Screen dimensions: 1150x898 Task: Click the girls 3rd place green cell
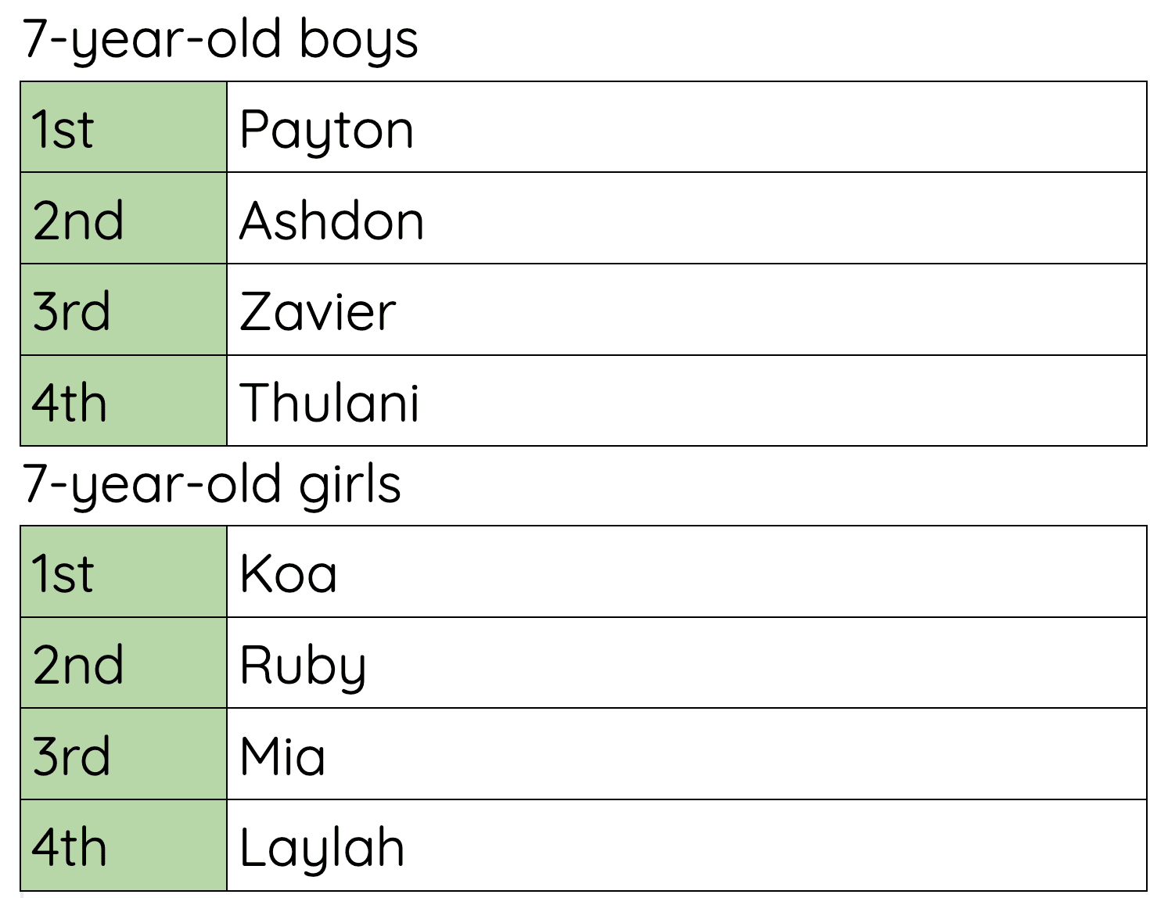(124, 754)
